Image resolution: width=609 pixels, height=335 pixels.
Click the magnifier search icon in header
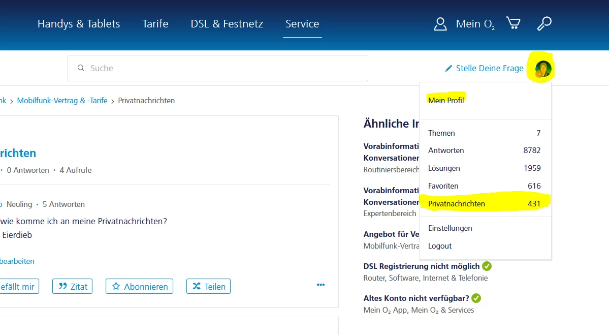click(x=544, y=23)
